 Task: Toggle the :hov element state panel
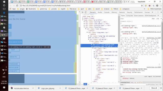pos(153,19)
